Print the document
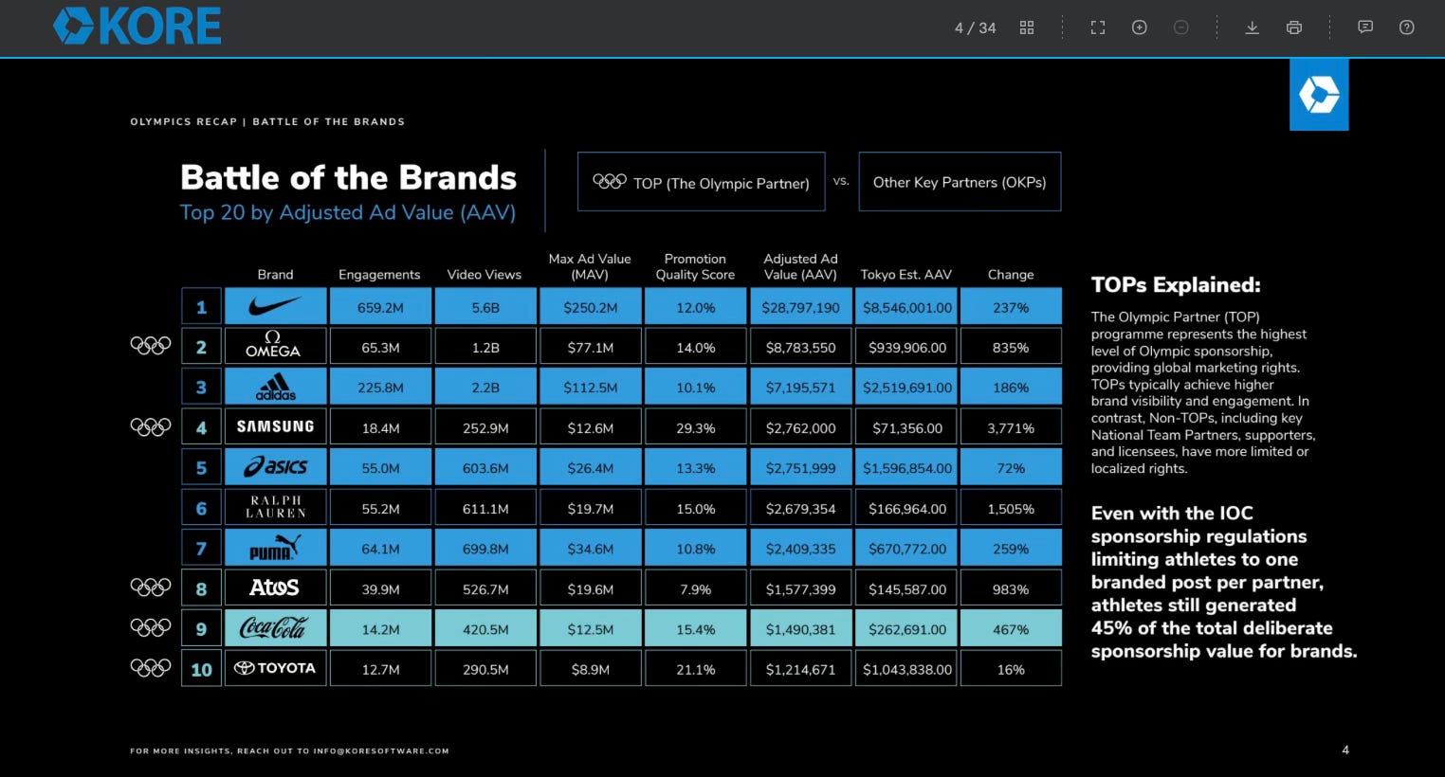Screen dimensions: 1445x777 [1293, 27]
